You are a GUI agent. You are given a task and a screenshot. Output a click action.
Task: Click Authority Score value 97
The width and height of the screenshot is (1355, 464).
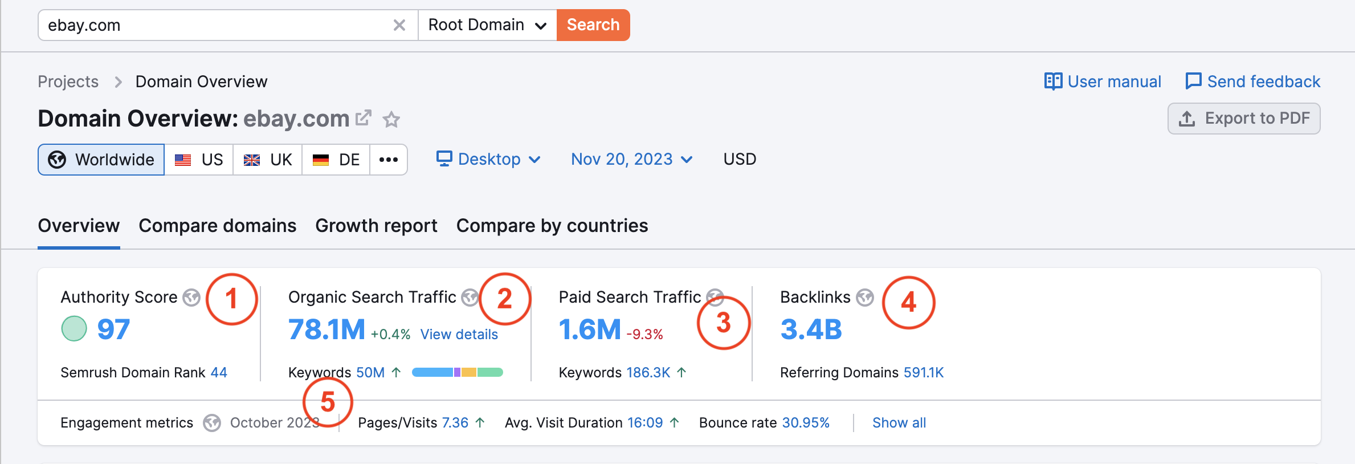(113, 329)
